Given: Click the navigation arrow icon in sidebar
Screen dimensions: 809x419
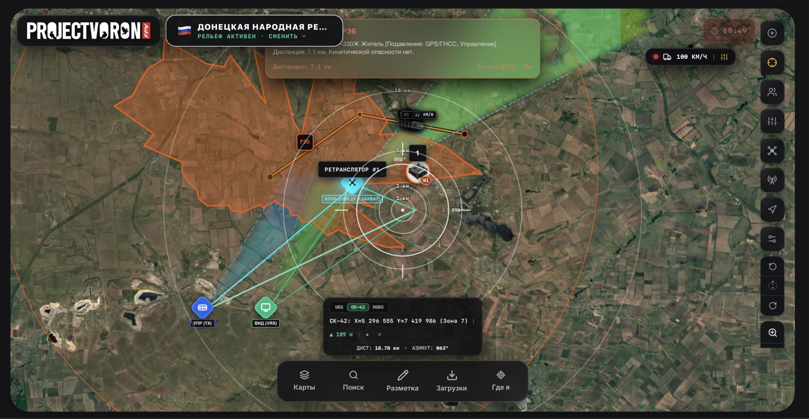Looking at the screenshot, I should click(772, 209).
